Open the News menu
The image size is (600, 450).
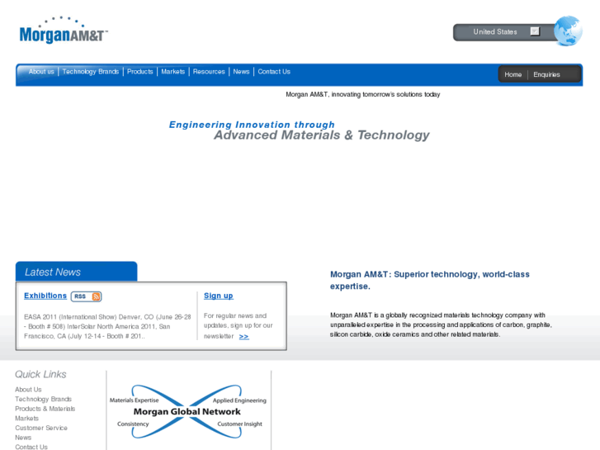[242, 72]
